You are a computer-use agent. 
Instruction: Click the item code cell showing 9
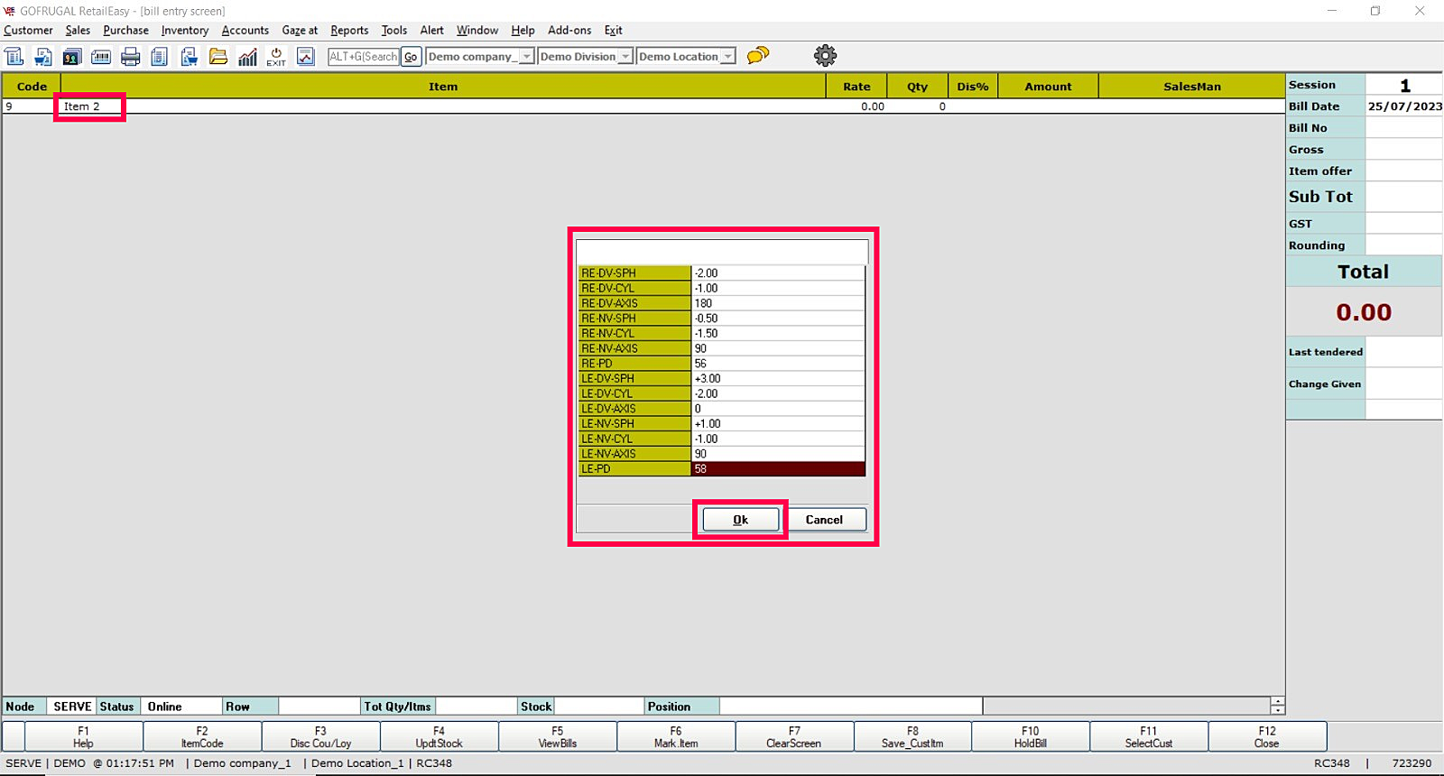pyautogui.click(x=31, y=106)
